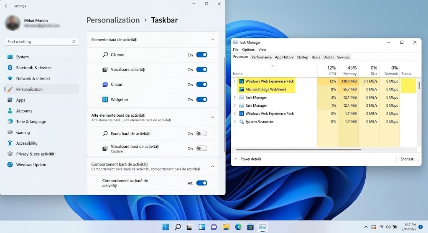Collapse Elemente bară de activități section
428x233 pixels.
coord(213,40)
